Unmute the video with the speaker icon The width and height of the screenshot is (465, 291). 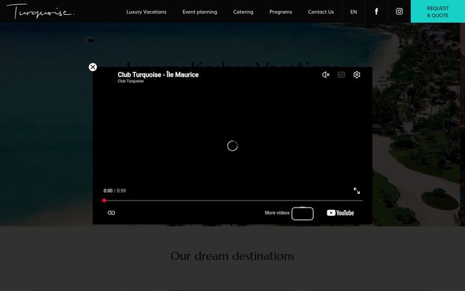[x=325, y=75]
